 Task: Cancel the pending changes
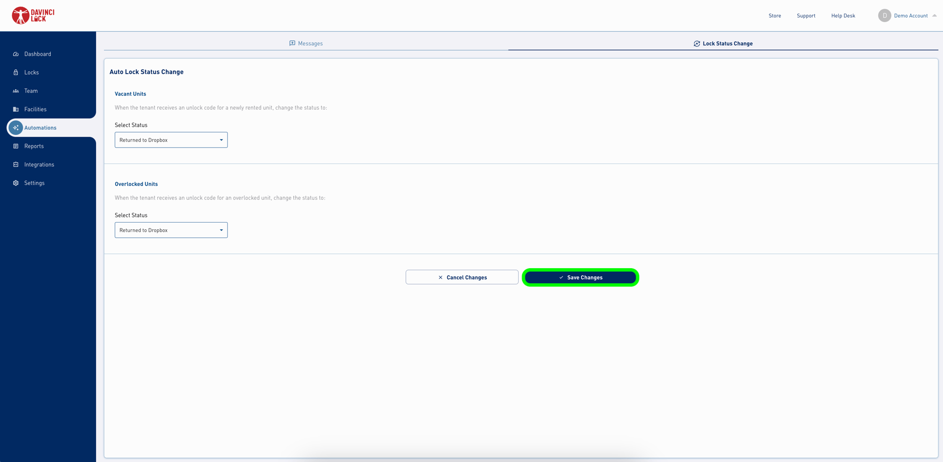(x=461, y=277)
